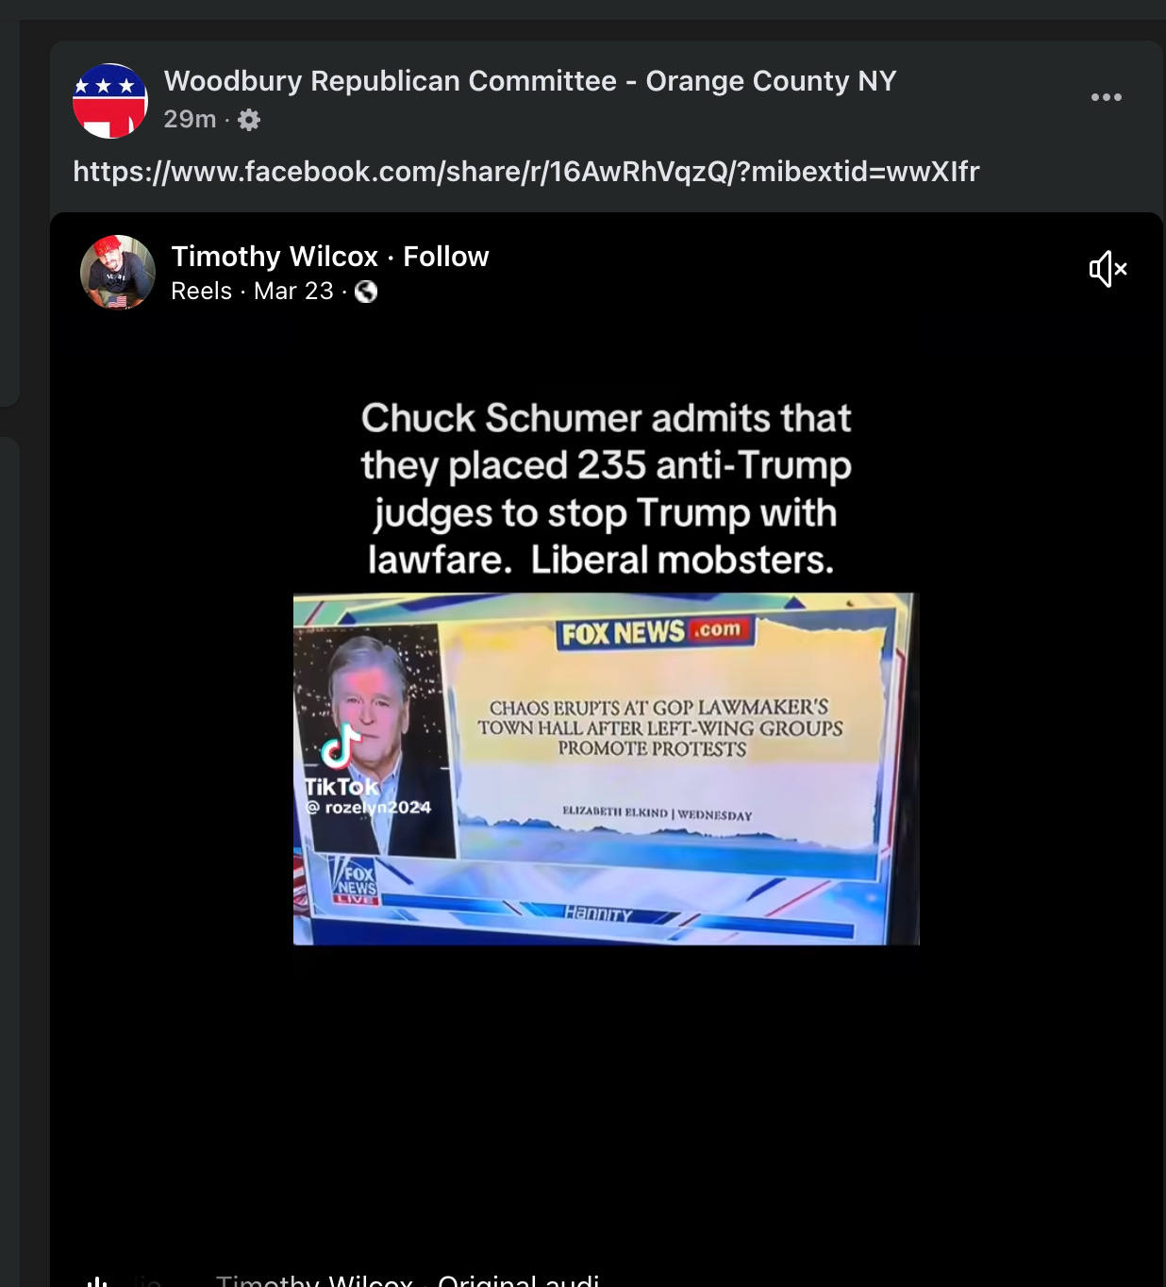
Task: Click the Fox News .com logo in video
Action: click(x=654, y=632)
